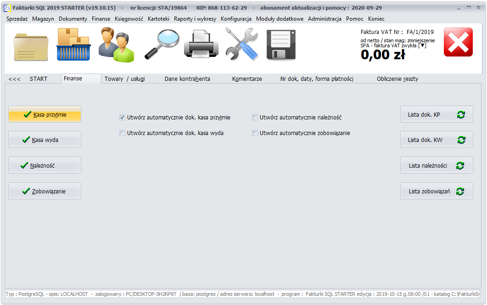Click refresh icon on Lista należności
Viewport: 487px width, 305px height.
coord(460,166)
